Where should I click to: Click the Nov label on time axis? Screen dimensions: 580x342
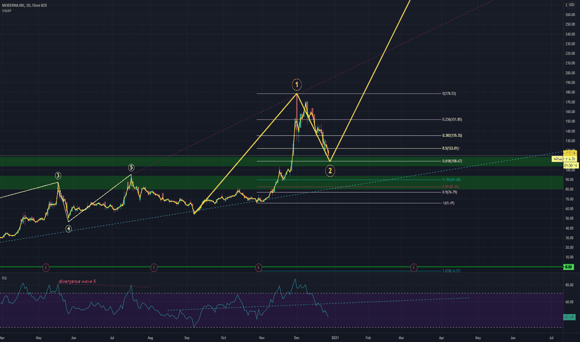[262, 338]
